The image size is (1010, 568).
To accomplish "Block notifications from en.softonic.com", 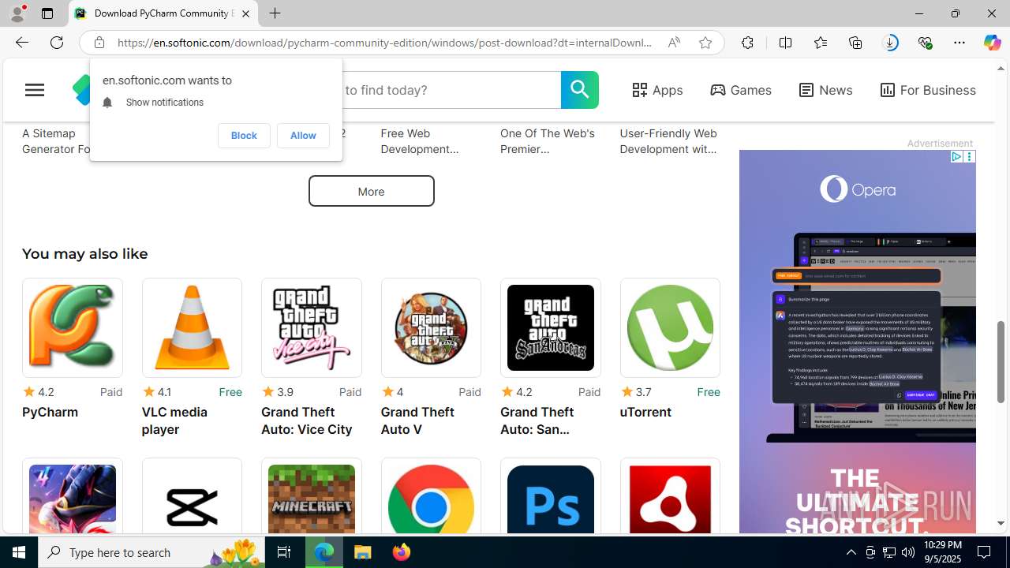I will 244,136.
